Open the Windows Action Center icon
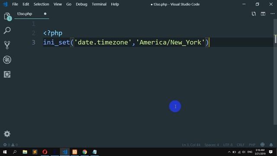Image resolution: width=277 pixels, height=156 pixels. pyautogui.click(x=271, y=152)
